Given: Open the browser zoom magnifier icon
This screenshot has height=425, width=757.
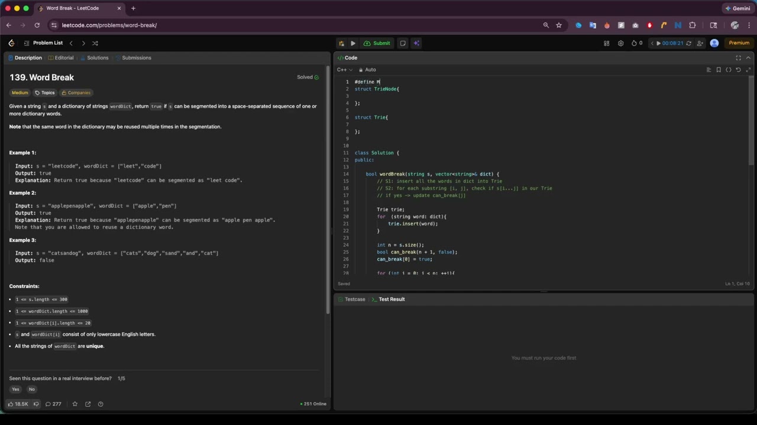Looking at the screenshot, I should pyautogui.click(x=546, y=25).
